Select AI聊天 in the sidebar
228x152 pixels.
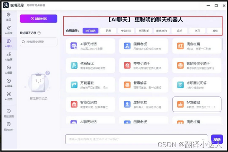(9, 43)
